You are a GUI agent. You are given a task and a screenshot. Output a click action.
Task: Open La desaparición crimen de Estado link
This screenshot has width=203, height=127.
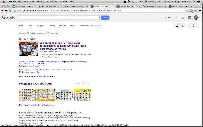pyautogui.click(x=45, y=70)
